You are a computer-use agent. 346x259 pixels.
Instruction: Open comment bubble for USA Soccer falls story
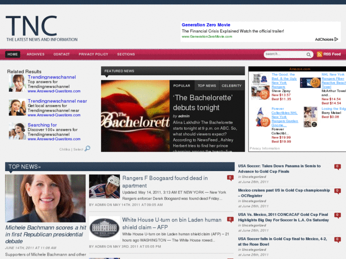click(337, 240)
